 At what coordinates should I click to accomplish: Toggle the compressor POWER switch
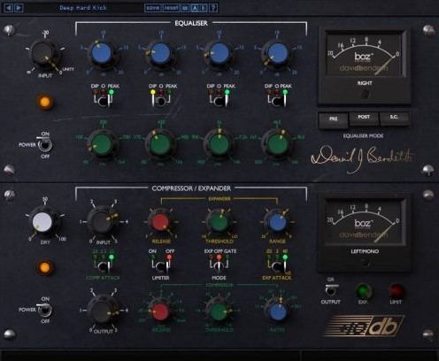45,310
